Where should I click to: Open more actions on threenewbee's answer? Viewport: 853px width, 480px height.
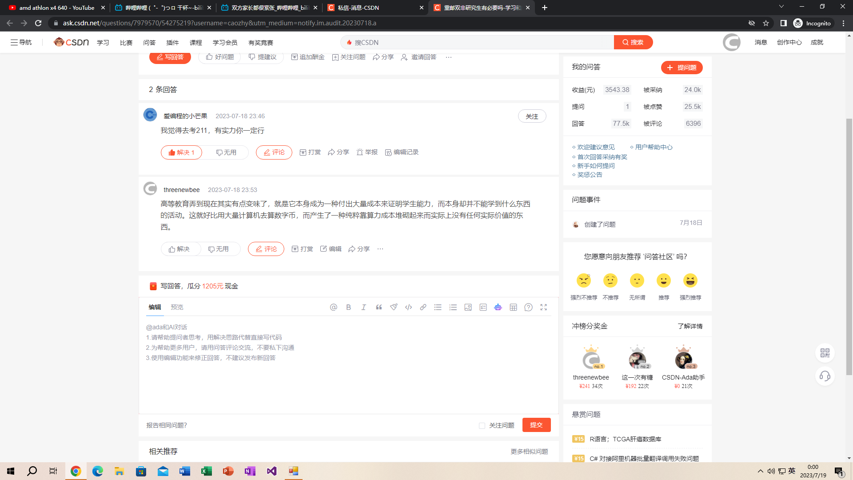pos(380,249)
